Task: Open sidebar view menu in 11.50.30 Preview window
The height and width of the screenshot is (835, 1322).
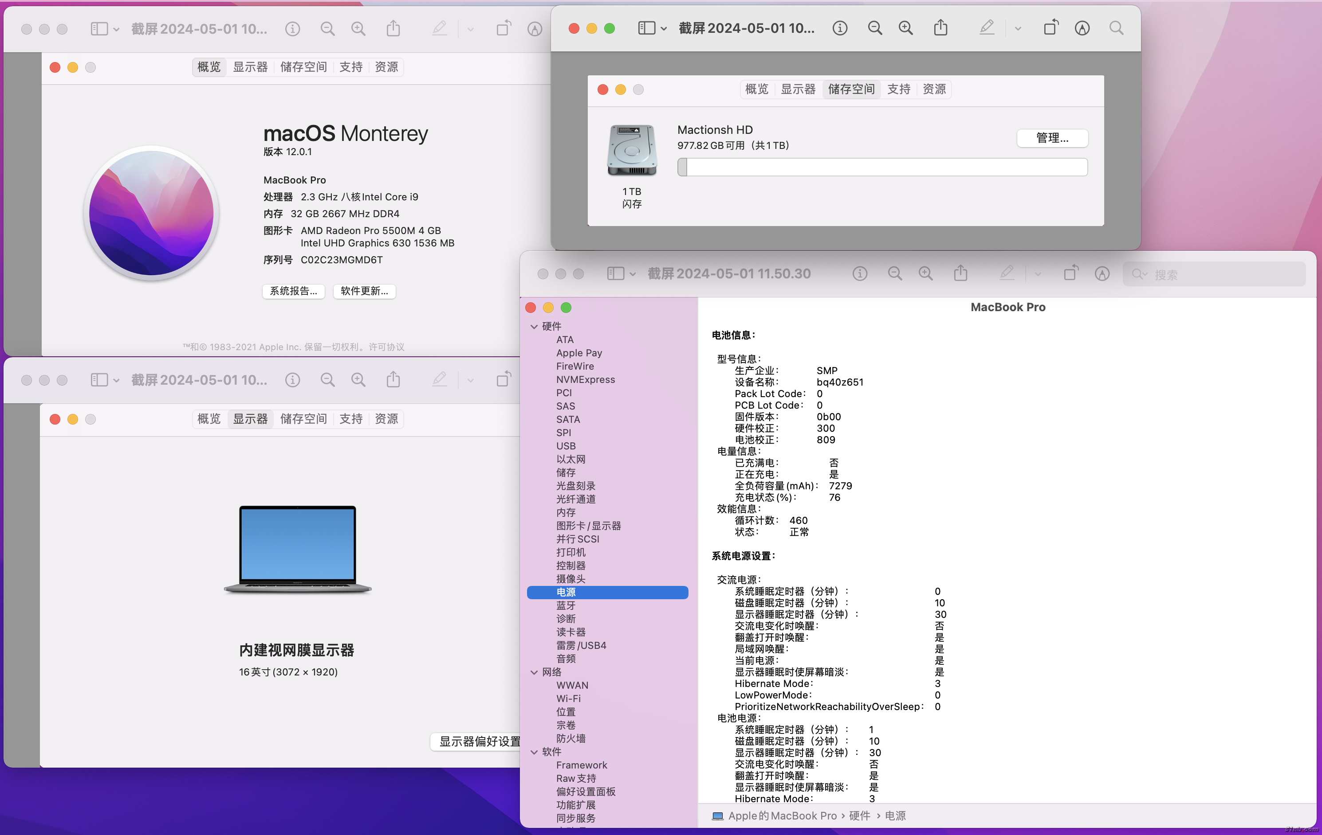Action: coord(621,274)
